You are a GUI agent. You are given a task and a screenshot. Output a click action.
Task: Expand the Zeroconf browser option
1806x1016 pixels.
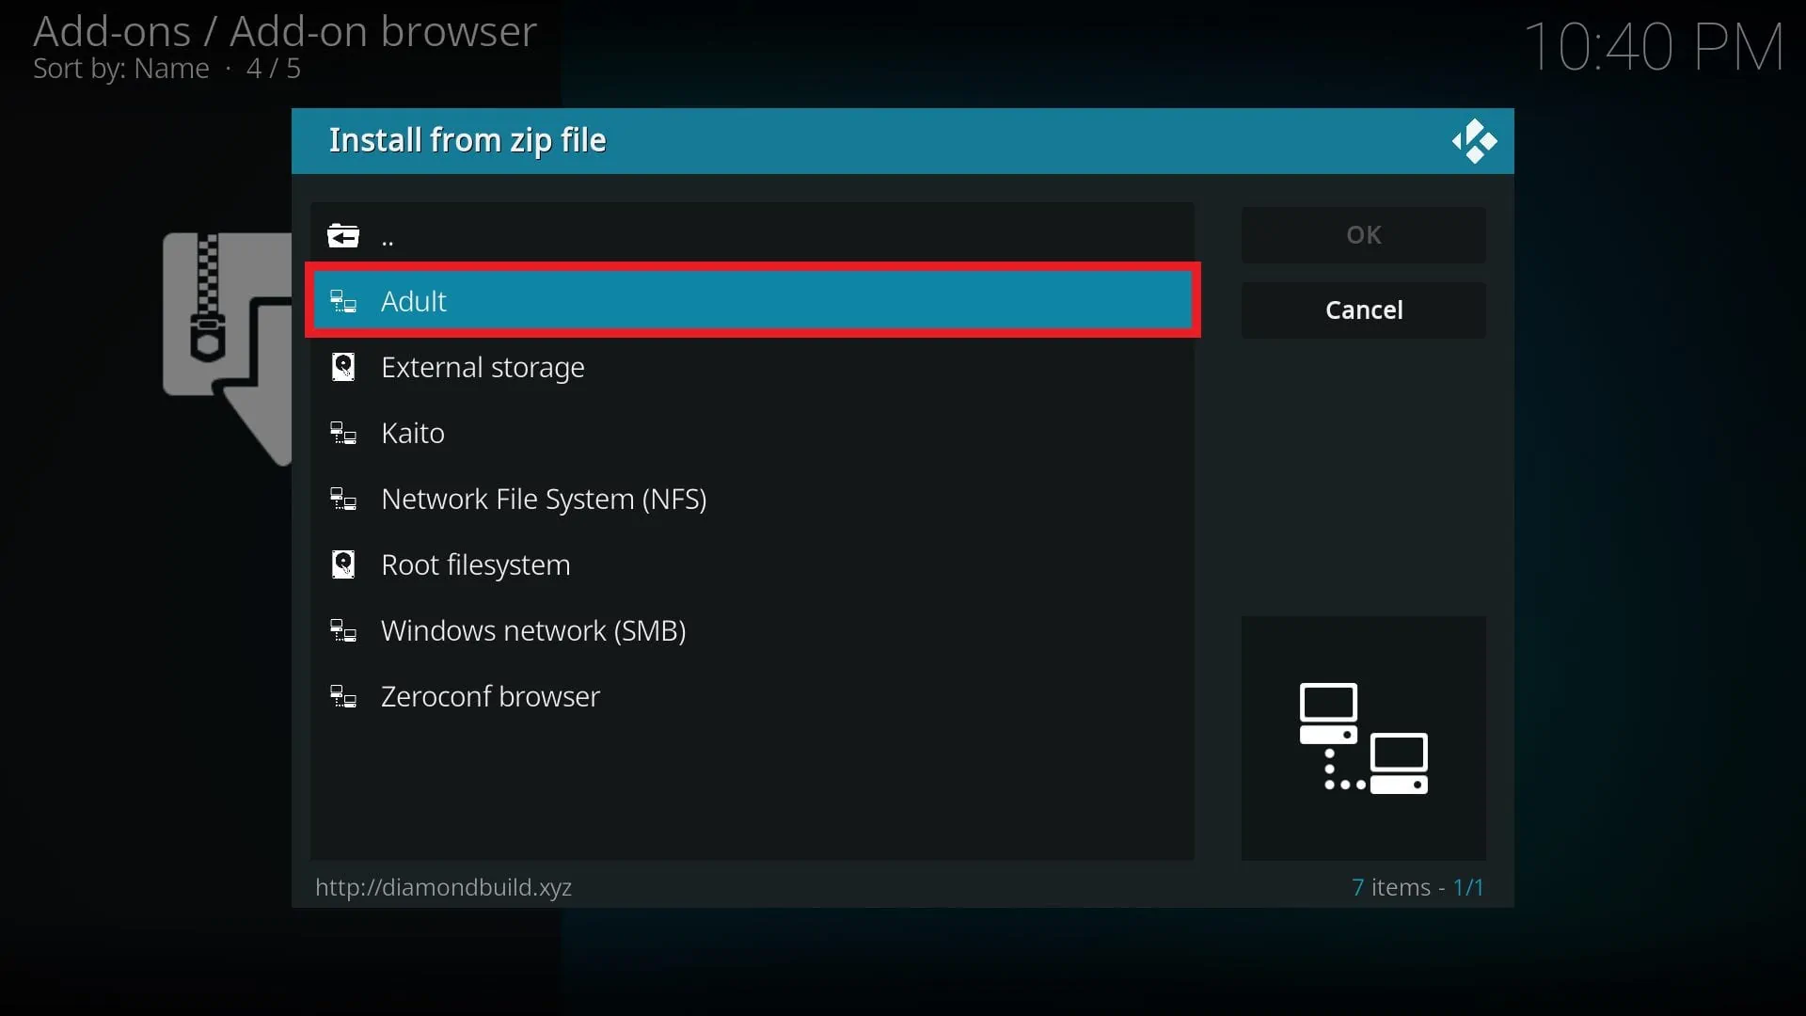click(x=490, y=696)
